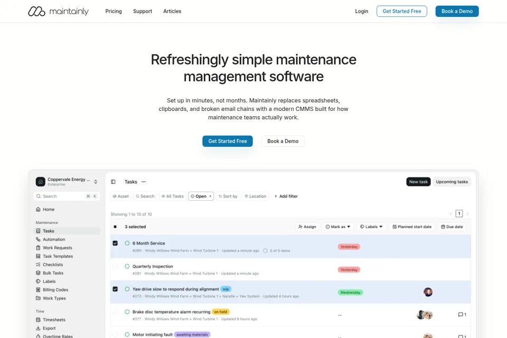The height and width of the screenshot is (338, 507).
Task: Click the Bulk Tasks icon
Action: (38, 273)
